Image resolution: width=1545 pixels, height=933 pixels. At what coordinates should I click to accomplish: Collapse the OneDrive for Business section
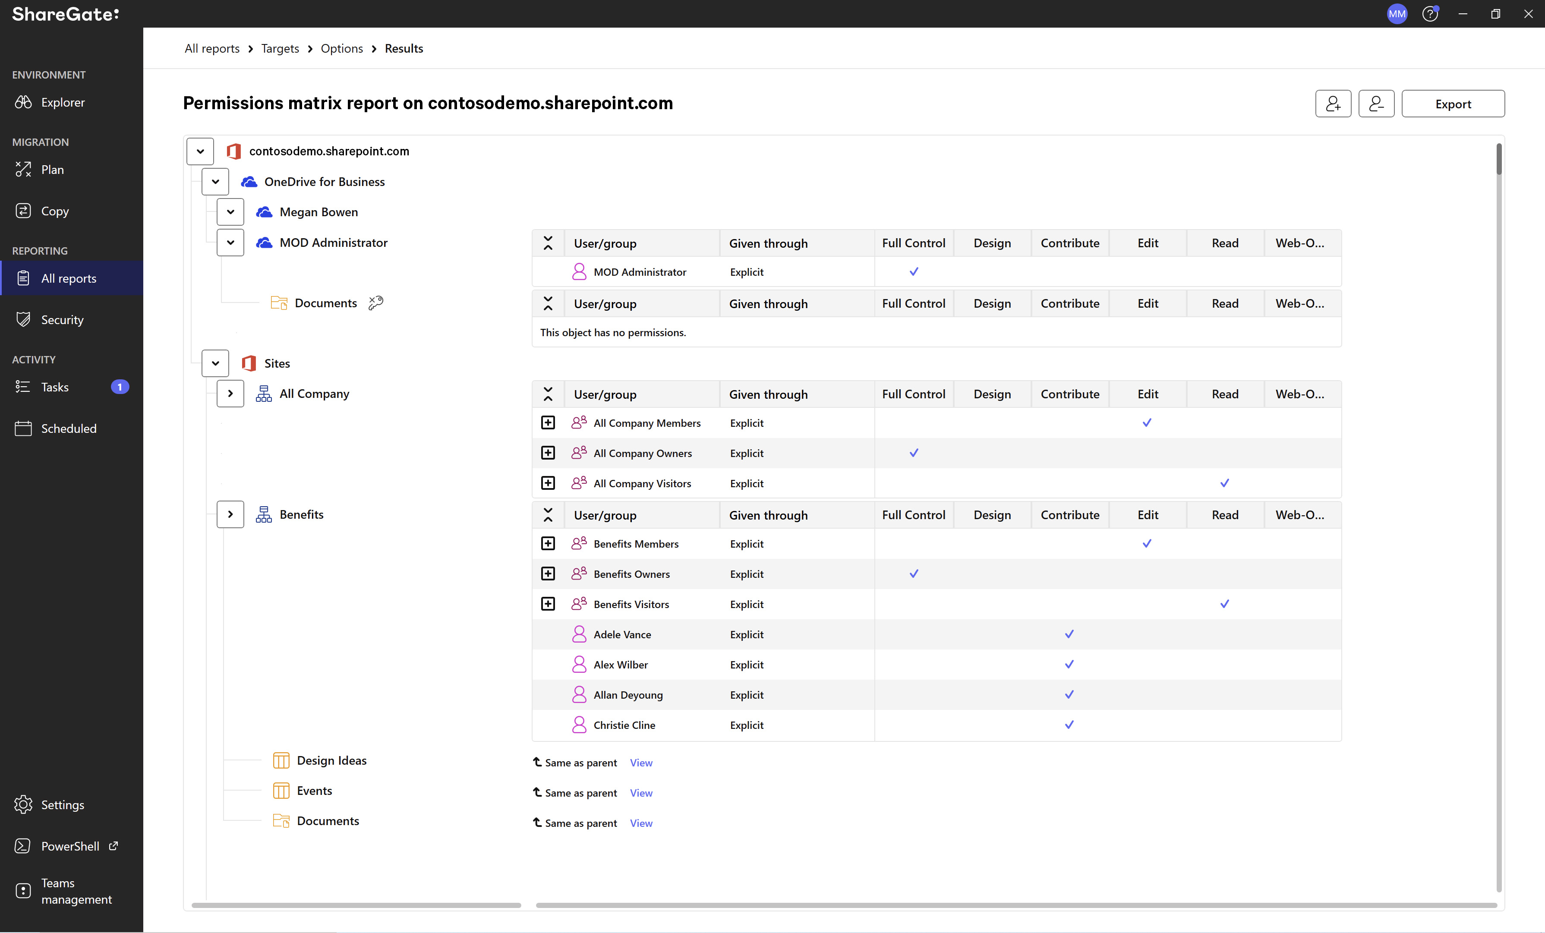pyautogui.click(x=216, y=181)
